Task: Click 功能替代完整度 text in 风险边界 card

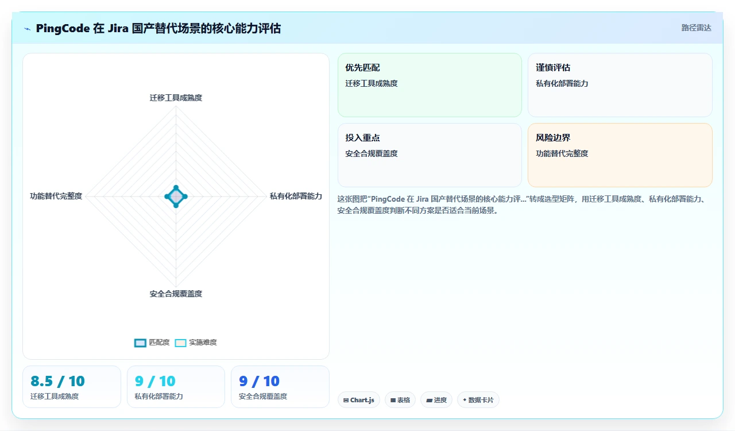Action: click(x=562, y=153)
